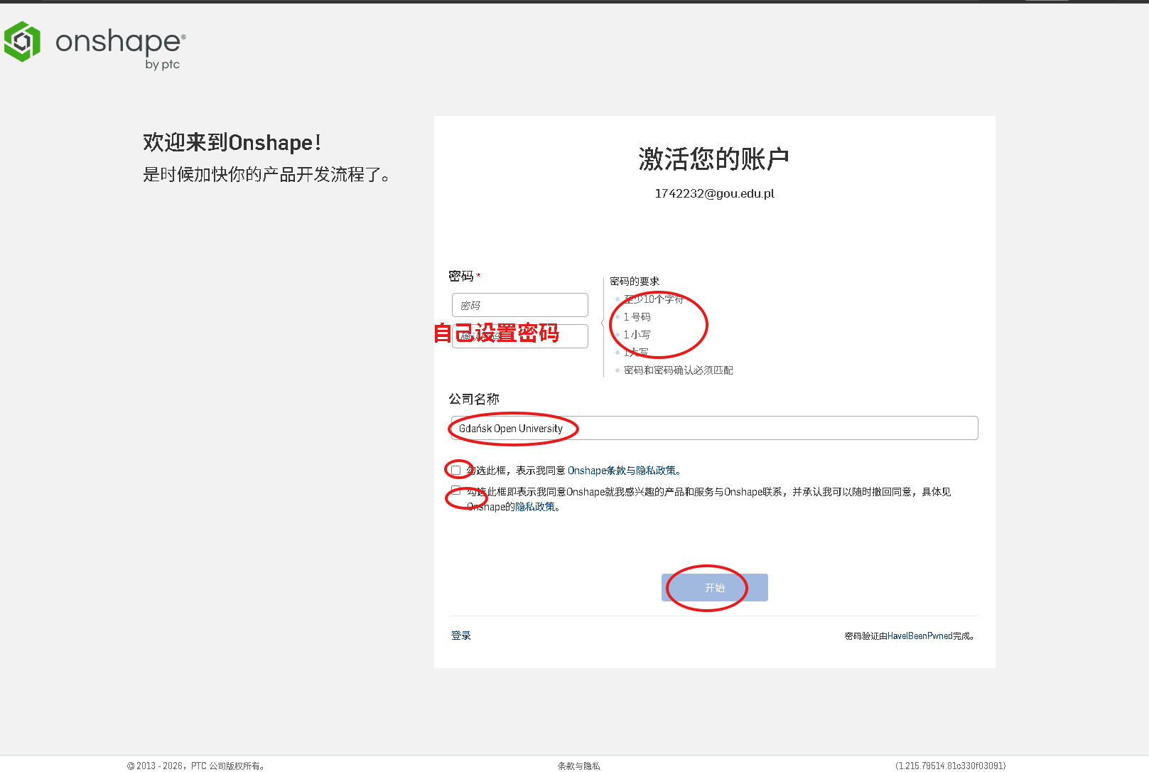Click the 1 号码 requirement

pyautogui.click(x=637, y=317)
